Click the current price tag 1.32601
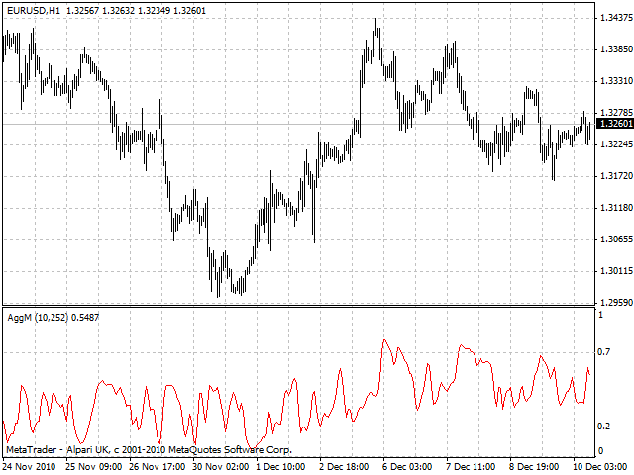This screenshot has height=475, width=634. pyautogui.click(x=615, y=124)
